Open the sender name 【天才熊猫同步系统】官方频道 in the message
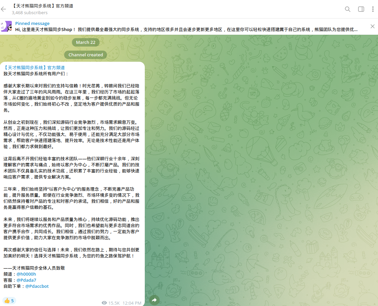Image resolution: width=378 pixels, height=306 pixels. [34, 68]
